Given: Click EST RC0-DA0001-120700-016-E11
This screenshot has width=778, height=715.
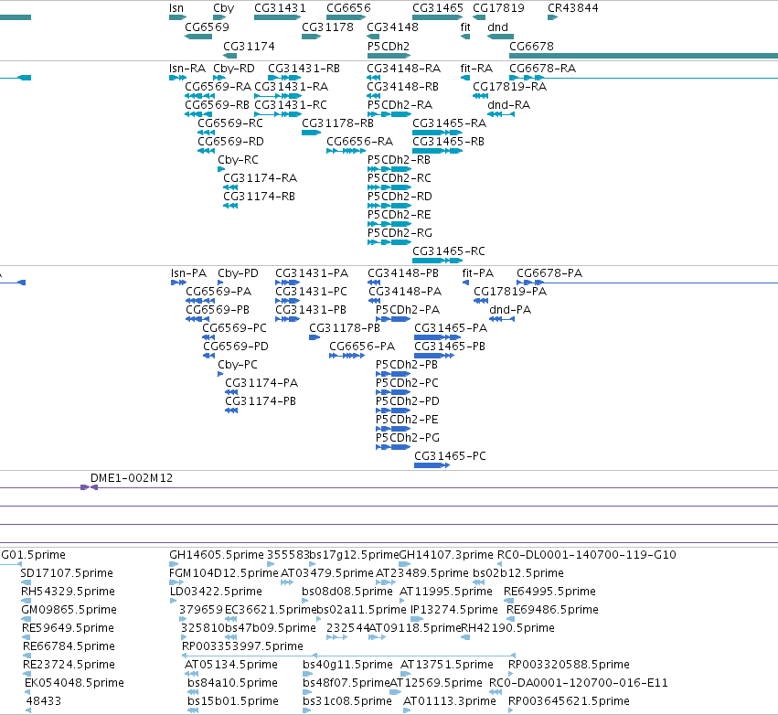Looking at the screenshot, I should [x=579, y=683].
